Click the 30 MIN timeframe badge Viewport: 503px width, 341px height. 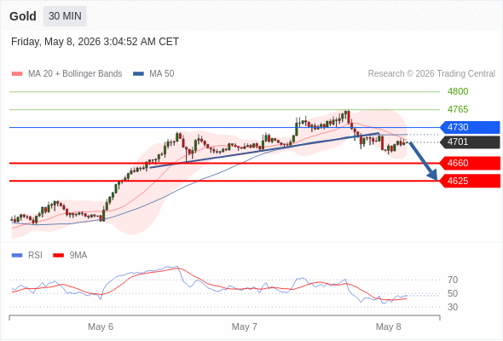65,16
